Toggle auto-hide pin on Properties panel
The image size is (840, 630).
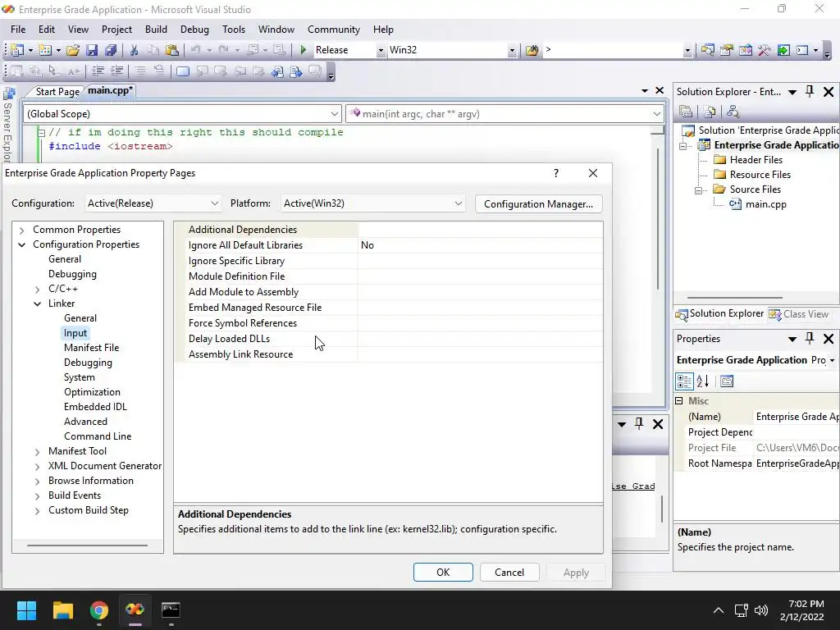(810, 339)
